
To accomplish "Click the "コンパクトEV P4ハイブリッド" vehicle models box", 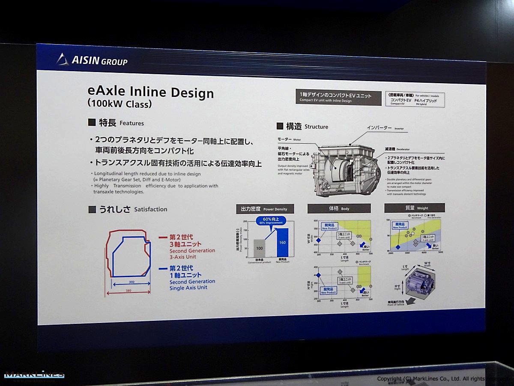I will coord(415,100).
